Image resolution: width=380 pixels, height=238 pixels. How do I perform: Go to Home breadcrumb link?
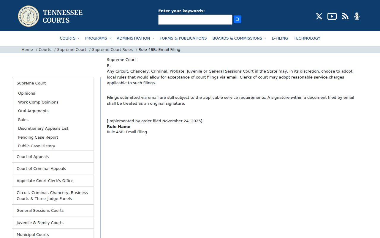(27, 50)
